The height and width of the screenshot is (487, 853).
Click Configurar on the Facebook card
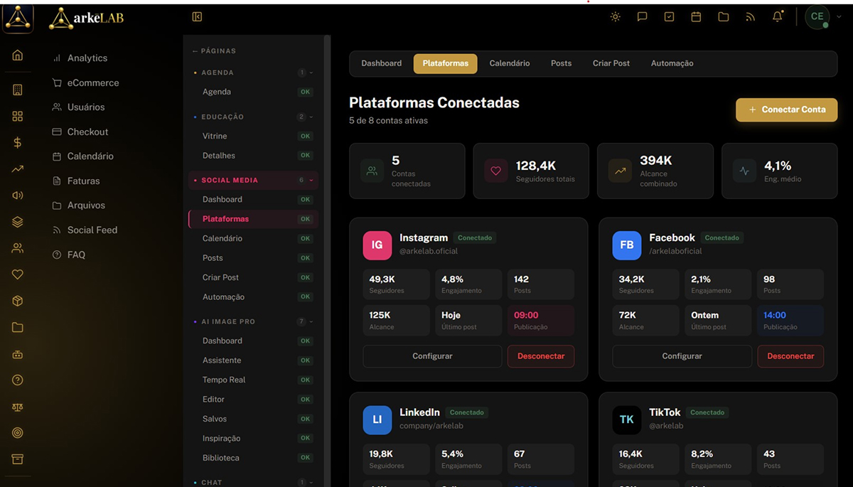(682, 356)
